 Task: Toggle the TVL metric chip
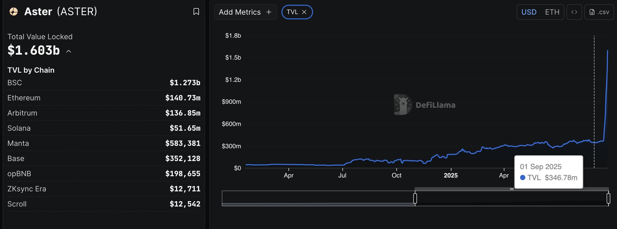(x=292, y=12)
